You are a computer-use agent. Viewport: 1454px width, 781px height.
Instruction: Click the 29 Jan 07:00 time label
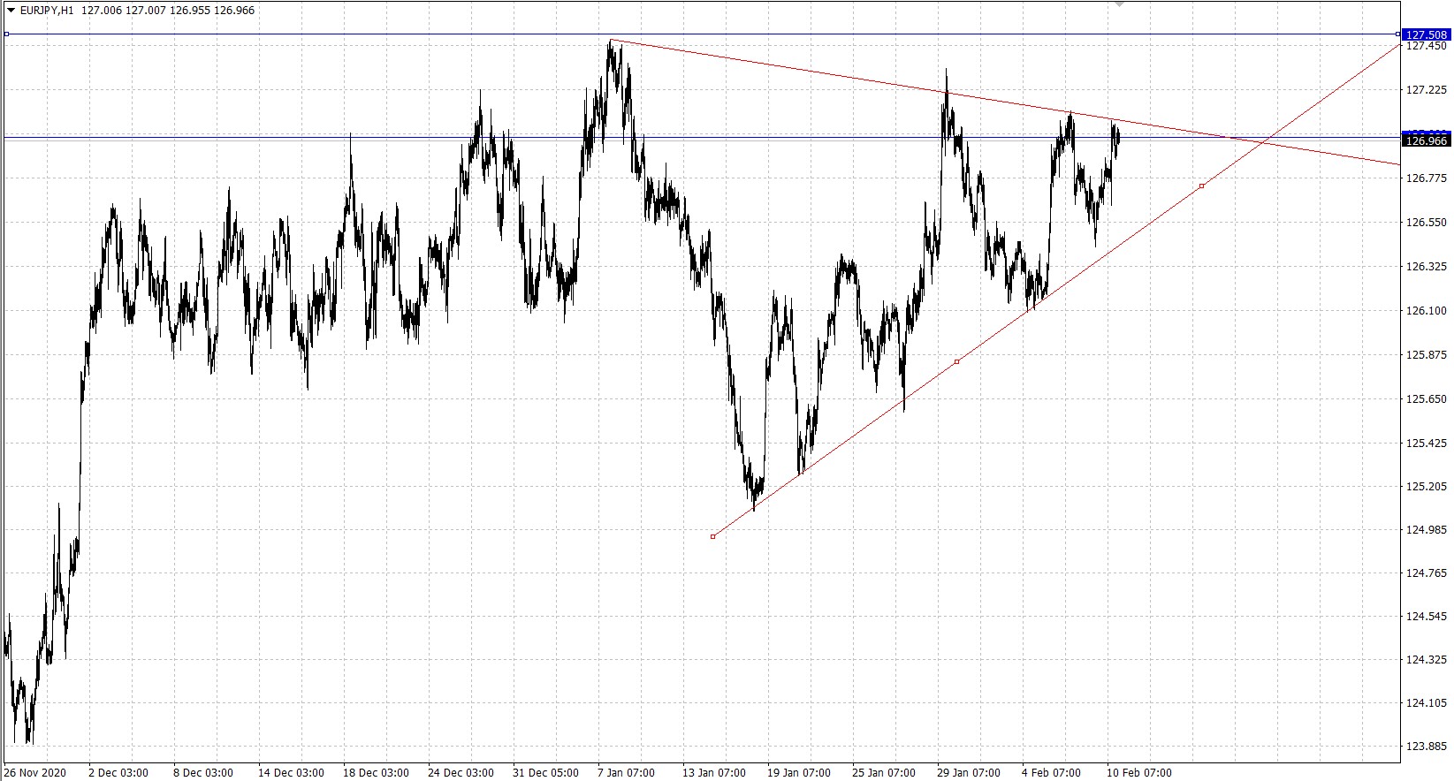pyautogui.click(x=969, y=773)
